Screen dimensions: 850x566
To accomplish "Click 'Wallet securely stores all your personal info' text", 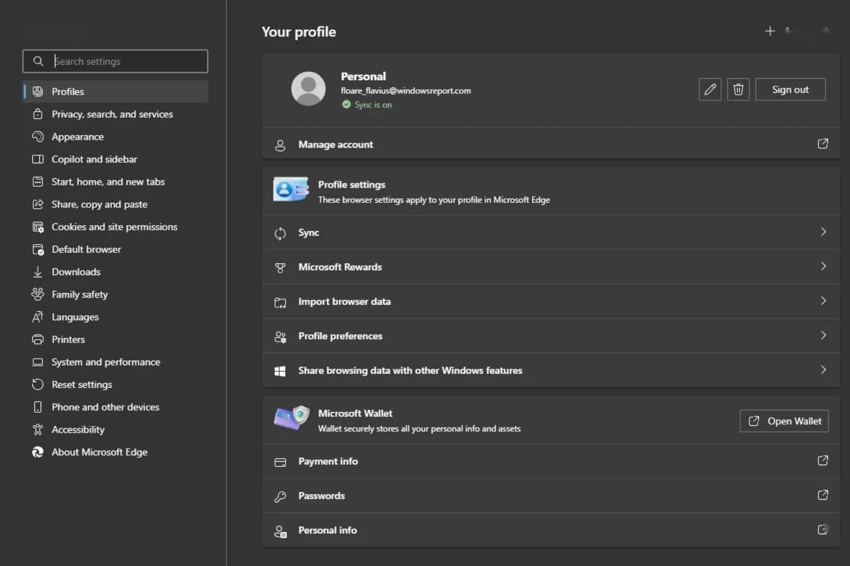I will pyautogui.click(x=419, y=428).
